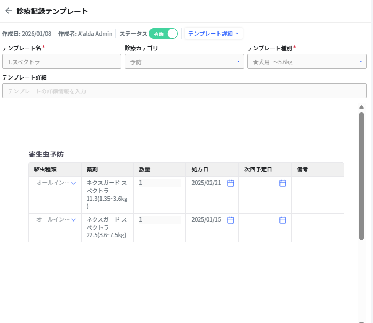This screenshot has width=373, height=323.
Task: Go back using the left arrow icon
Action: coord(9,11)
